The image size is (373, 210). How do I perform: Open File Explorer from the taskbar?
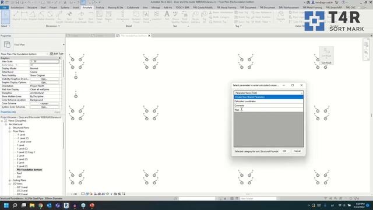(x=32, y=205)
